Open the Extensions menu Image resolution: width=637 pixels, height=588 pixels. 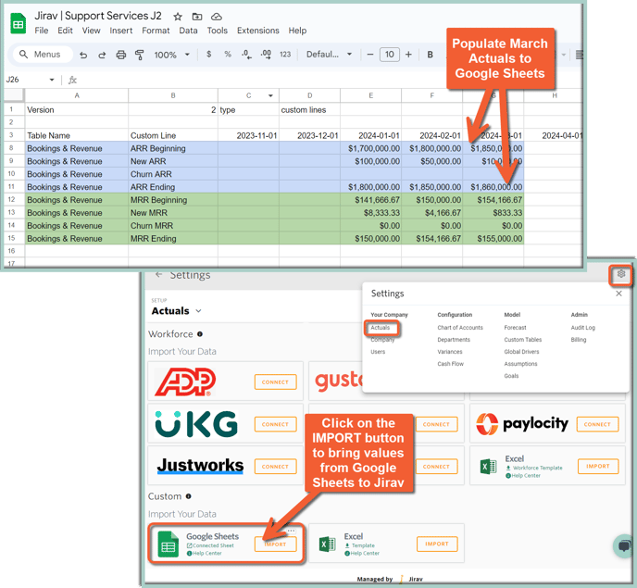258,31
